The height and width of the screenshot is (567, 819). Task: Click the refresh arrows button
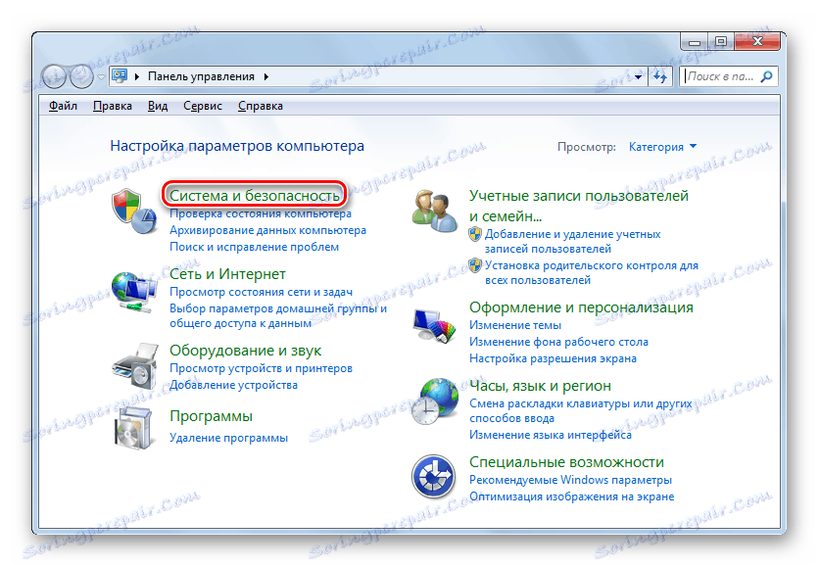[x=660, y=76]
